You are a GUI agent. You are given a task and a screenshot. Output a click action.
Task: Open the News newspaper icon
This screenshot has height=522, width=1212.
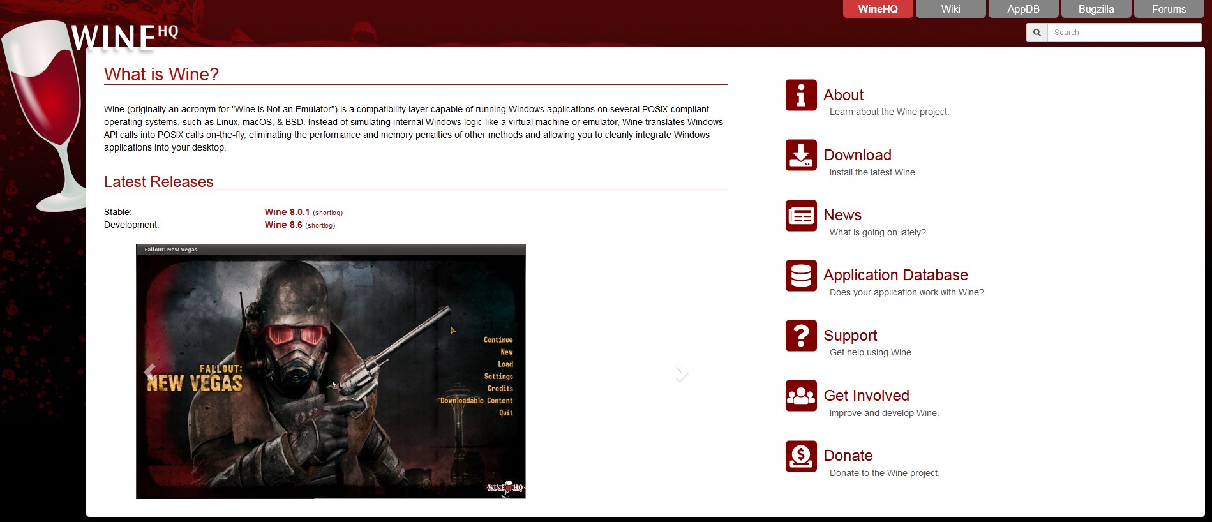tap(801, 215)
